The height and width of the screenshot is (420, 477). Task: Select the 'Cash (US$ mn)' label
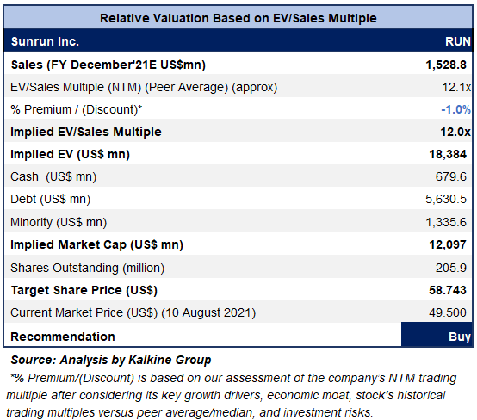tap(53, 176)
